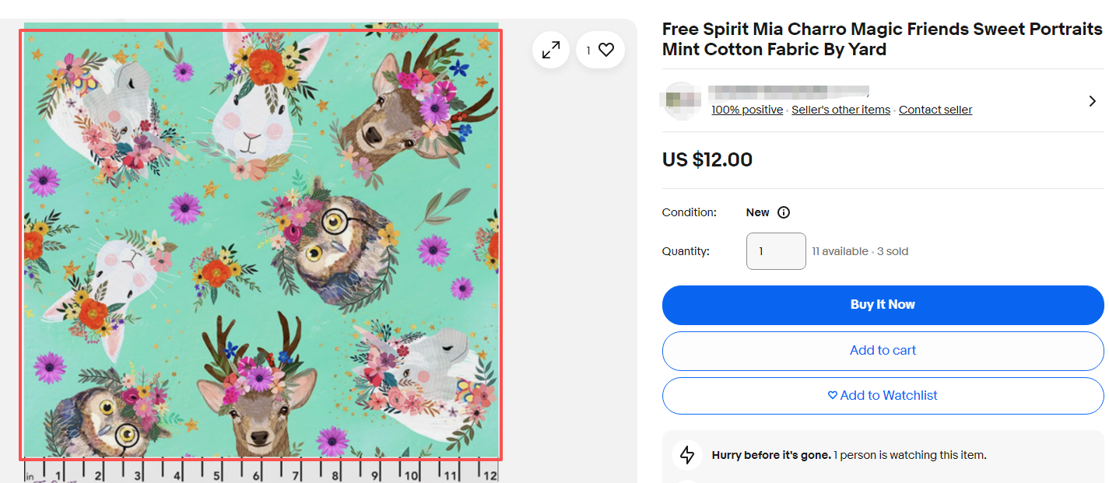
Task: Add item to Watchlist
Action: click(x=883, y=396)
